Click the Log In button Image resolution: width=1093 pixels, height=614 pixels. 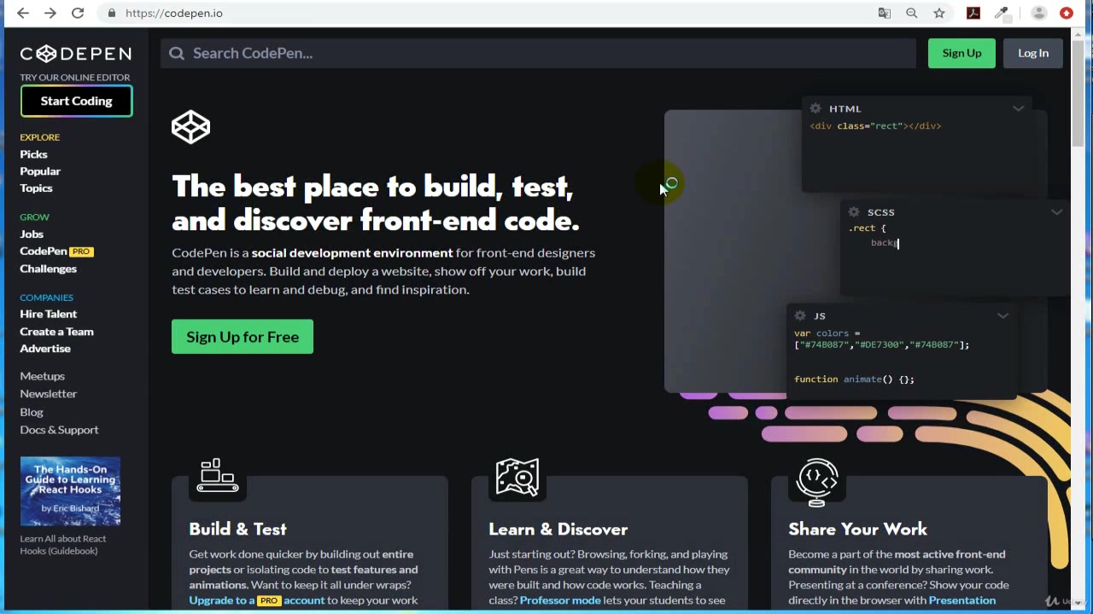click(x=1033, y=53)
